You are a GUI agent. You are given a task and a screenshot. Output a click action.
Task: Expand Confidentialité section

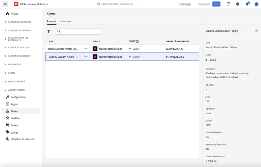click(15, 82)
